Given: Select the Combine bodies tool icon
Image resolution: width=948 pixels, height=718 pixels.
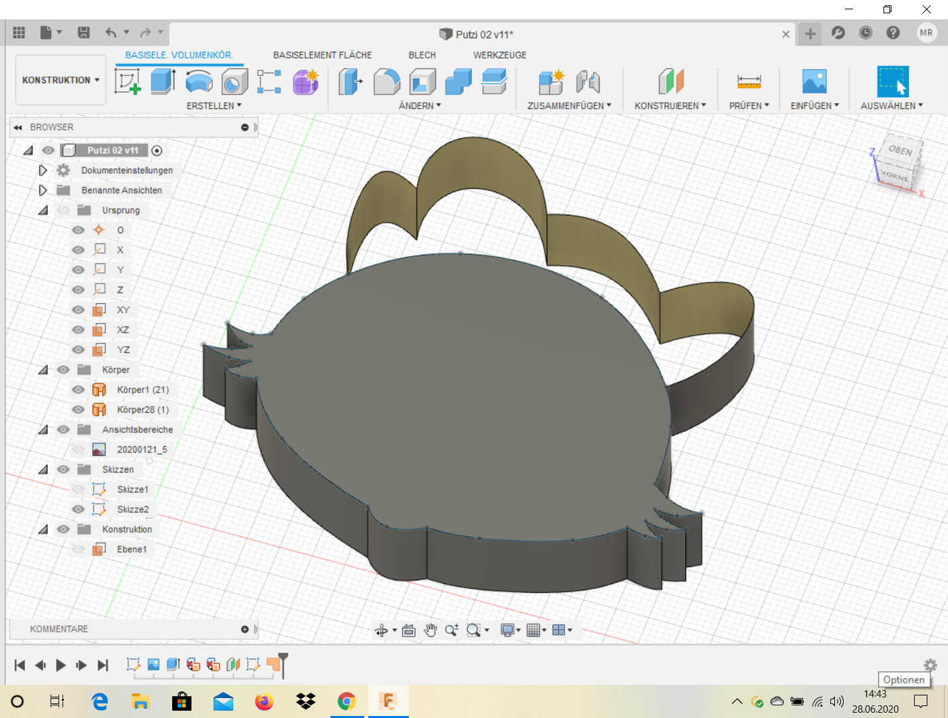Looking at the screenshot, I should point(458,82).
